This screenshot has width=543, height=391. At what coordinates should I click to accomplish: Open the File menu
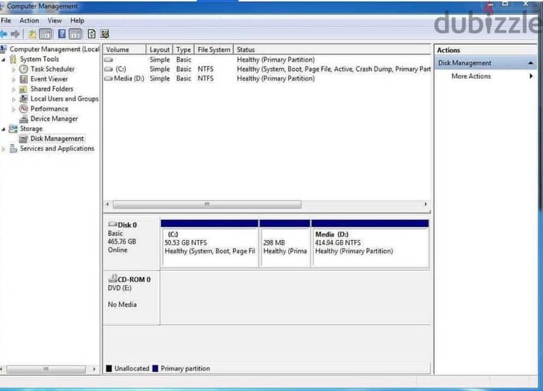tap(6, 21)
